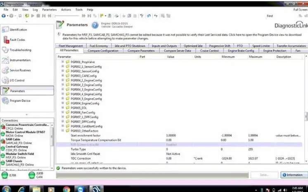308x192 pixels.
Task: Switch to the Fuel Economy tab
Action: pos(99,46)
